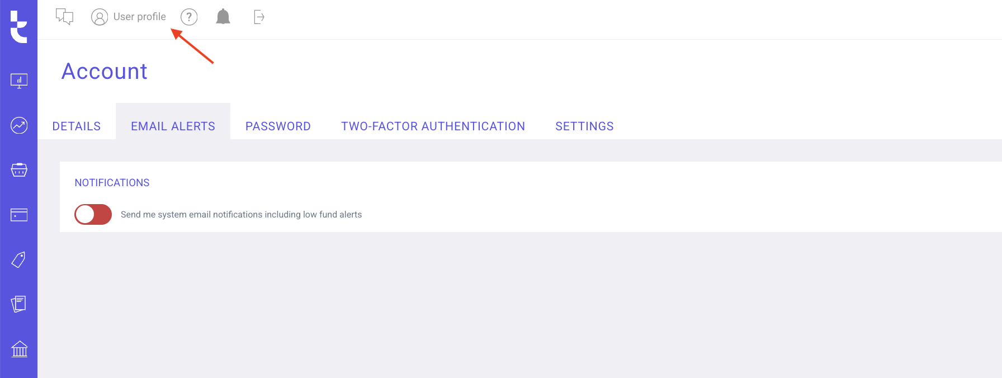Viewport: 1002px width, 378px height.
Task: Select the Email Alerts tab
Action: tap(173, 126)
